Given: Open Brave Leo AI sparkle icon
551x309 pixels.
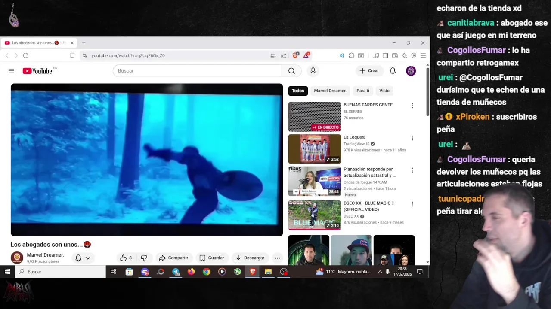Looking at the screenshot, I should pos(404,55).
